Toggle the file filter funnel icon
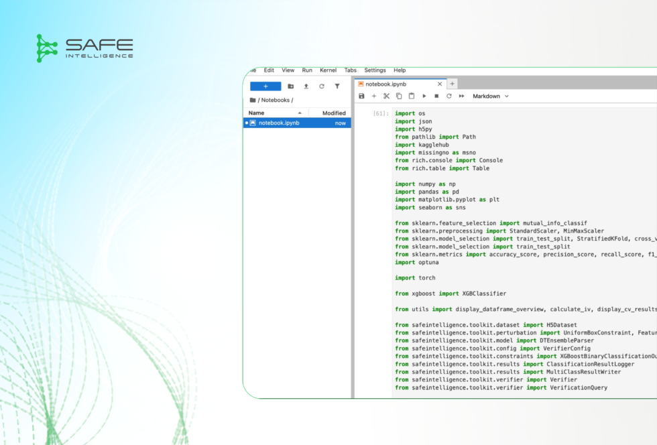This screenshot has height=445, width=657. (337, 86)
